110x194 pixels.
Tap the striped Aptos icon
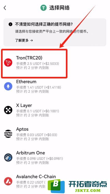[8, 134]
